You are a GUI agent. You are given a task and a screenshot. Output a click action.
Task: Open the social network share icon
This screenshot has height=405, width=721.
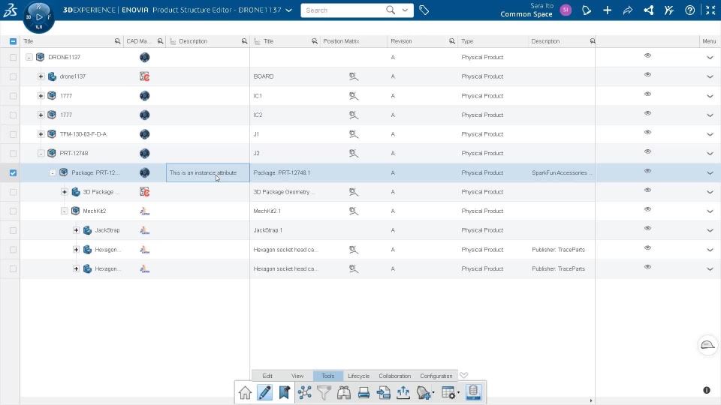648,10
